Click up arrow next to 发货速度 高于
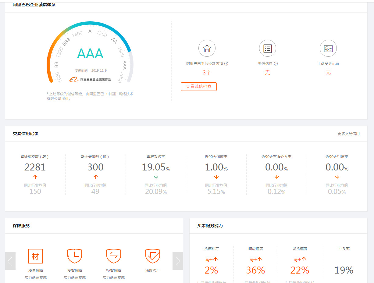This screenshot has height=283, width=374. 304,259
